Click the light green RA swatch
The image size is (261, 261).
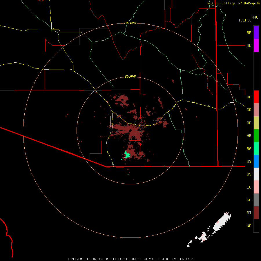256,148
